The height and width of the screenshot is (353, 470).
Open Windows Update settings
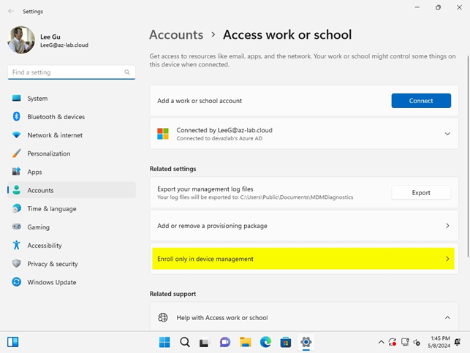(x=72, y=282)
